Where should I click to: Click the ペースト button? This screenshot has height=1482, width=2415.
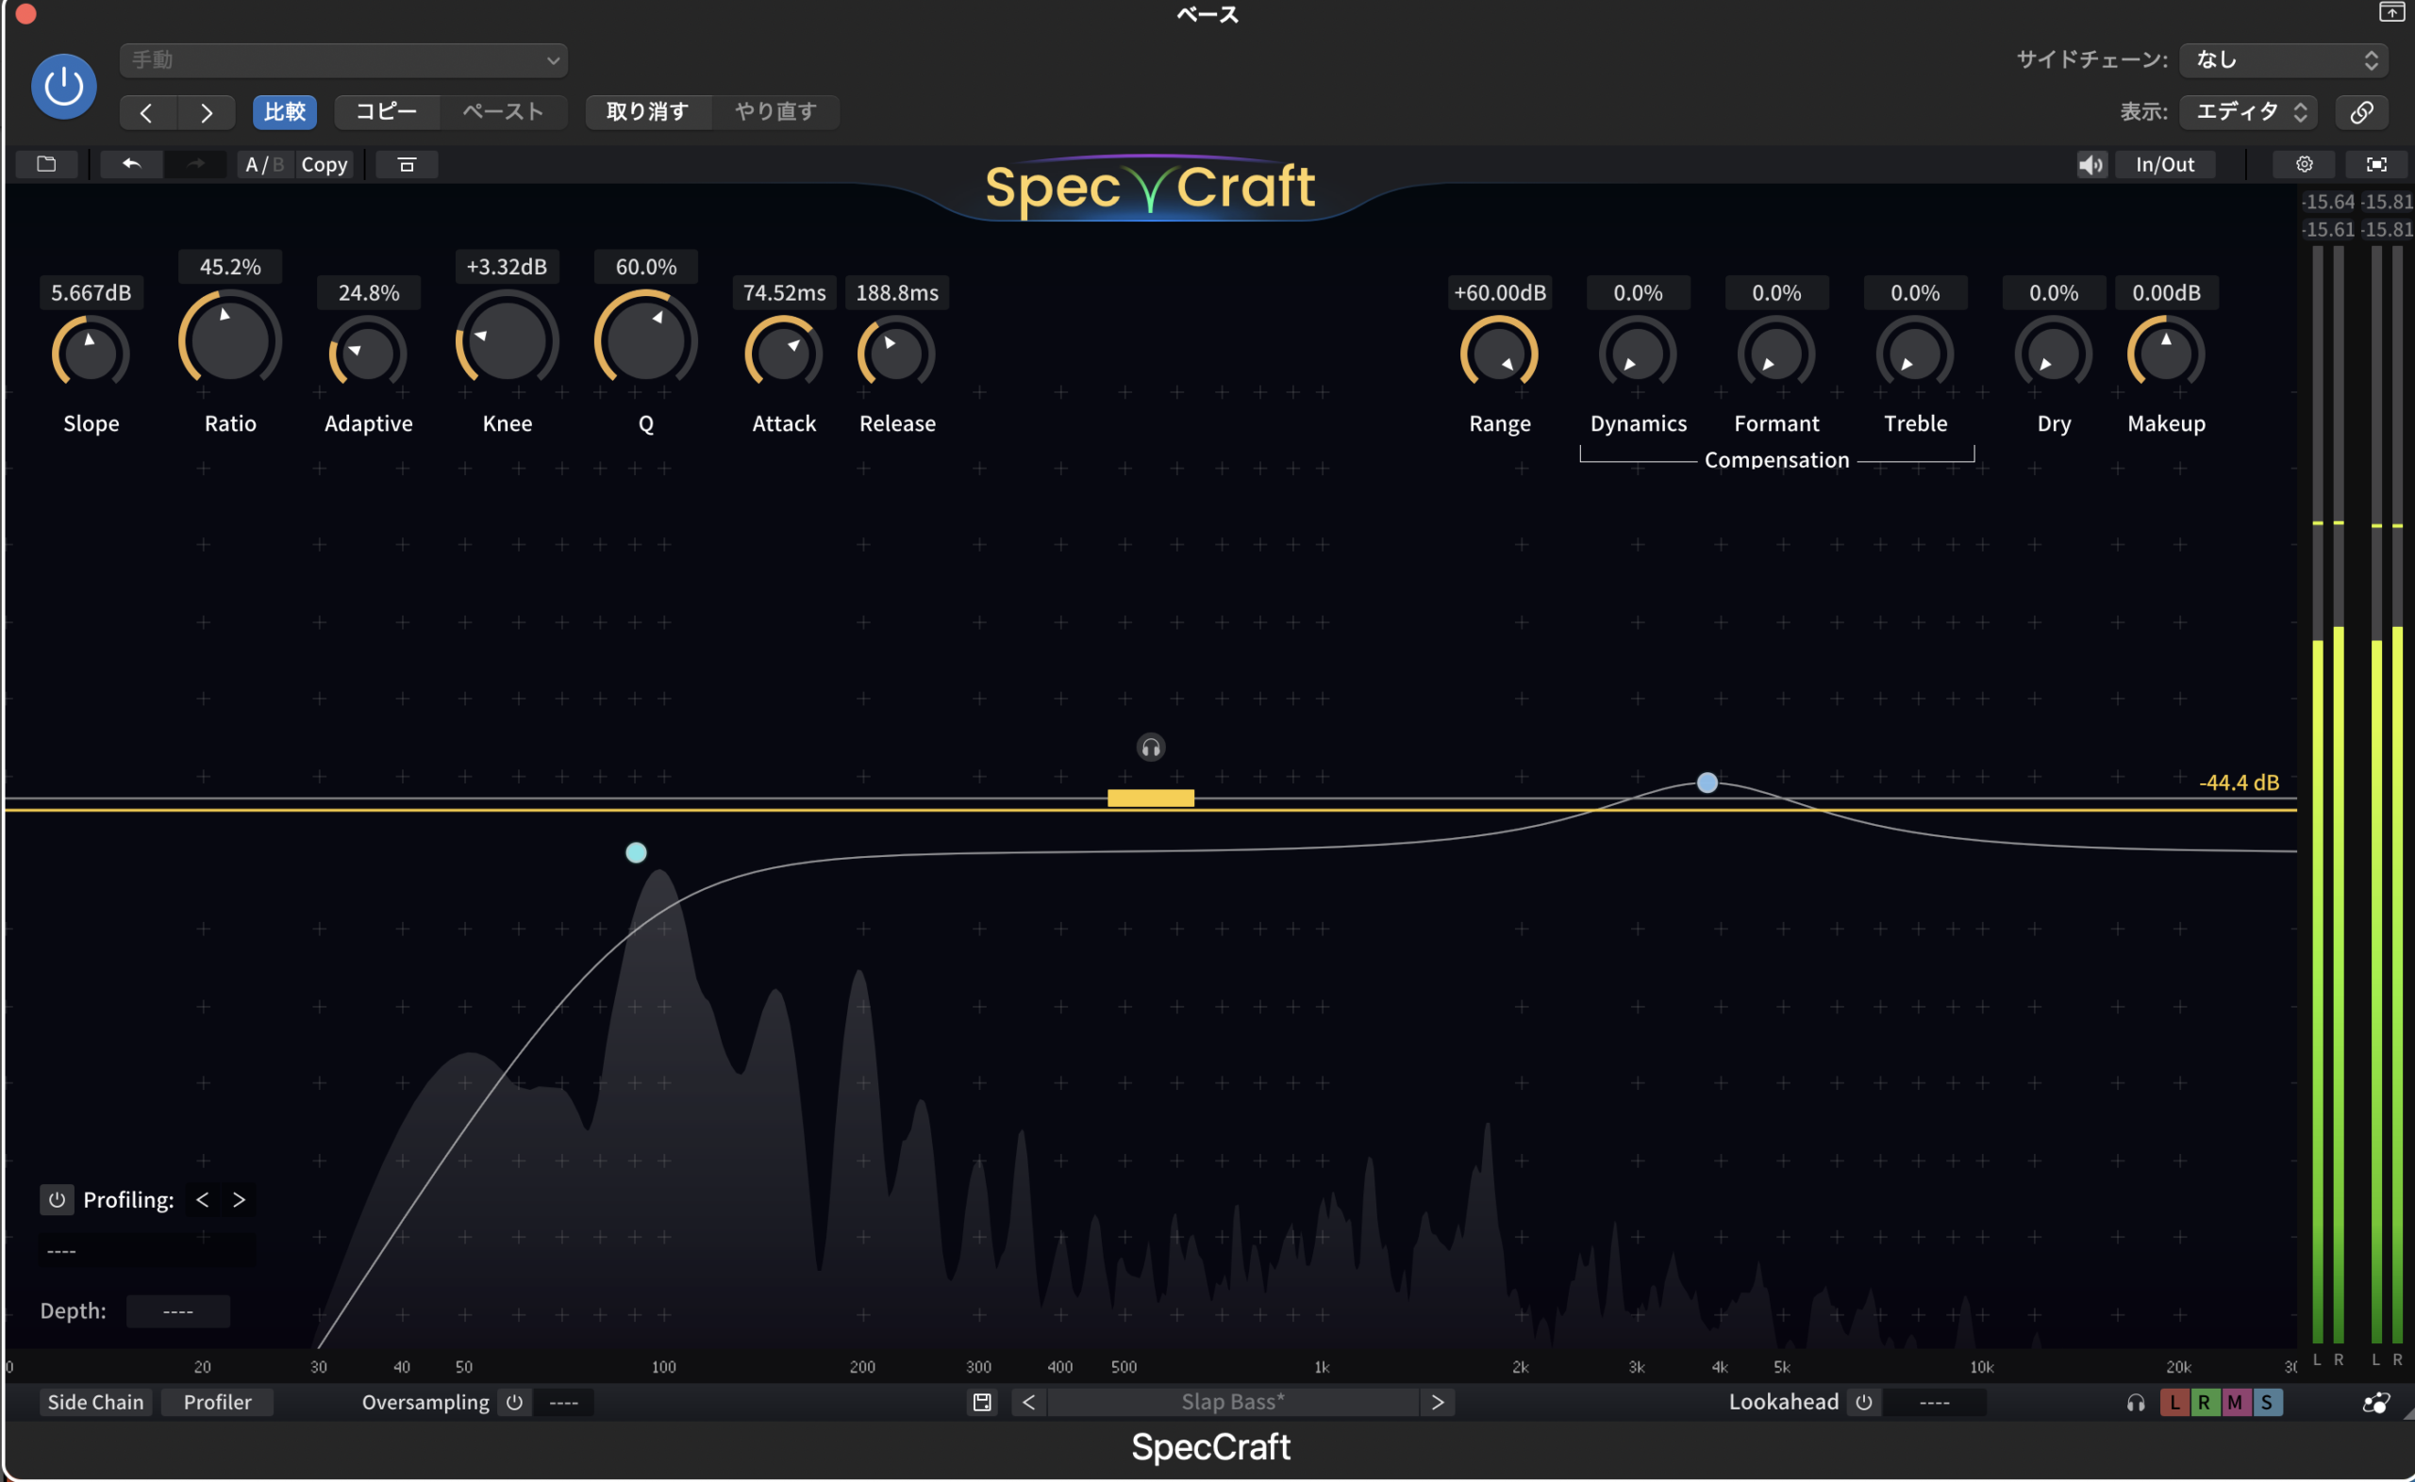tap(503, 112)
